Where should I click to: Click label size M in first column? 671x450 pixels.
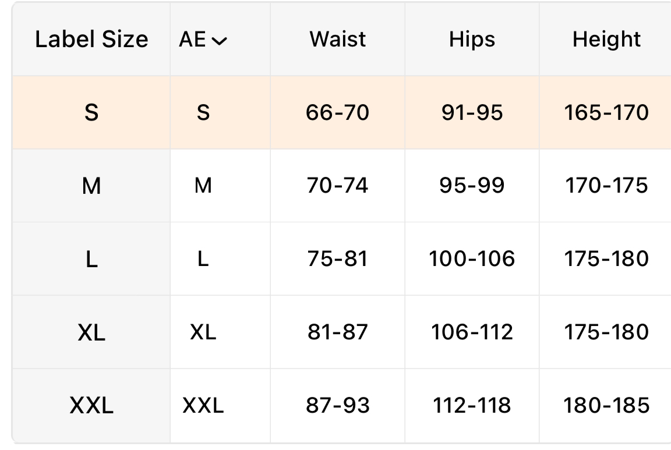(x=91, y=186)
